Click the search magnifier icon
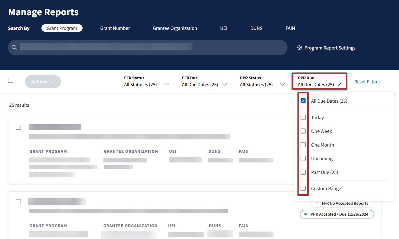The width and height of the screenshot is (399, 239). tap(14, 48)
